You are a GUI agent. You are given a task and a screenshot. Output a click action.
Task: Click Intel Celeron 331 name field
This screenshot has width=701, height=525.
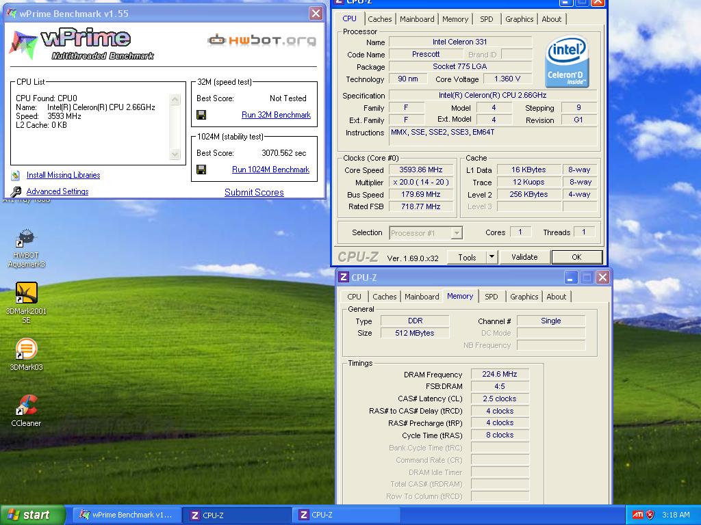[460, 42]
